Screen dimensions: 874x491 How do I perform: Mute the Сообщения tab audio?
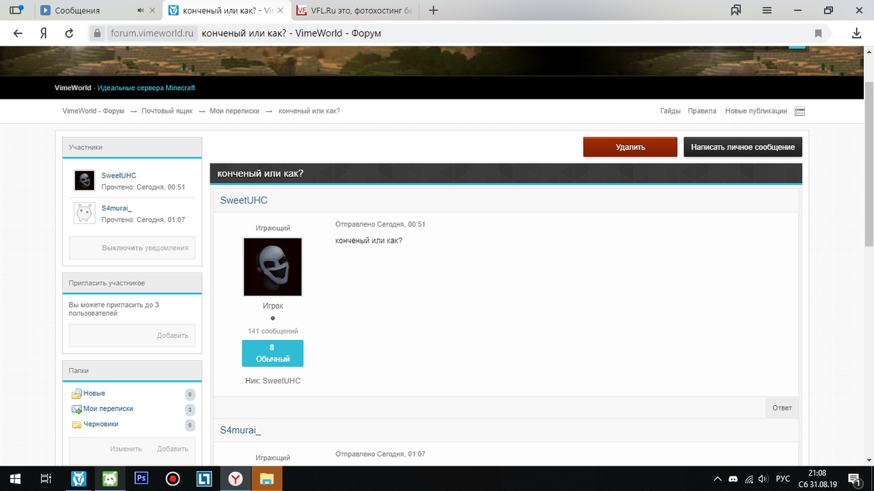point(141,11)
